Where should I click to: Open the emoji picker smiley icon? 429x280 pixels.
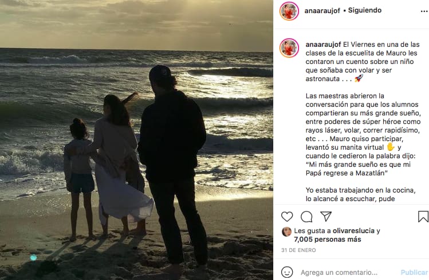click(x=287, y=272)
